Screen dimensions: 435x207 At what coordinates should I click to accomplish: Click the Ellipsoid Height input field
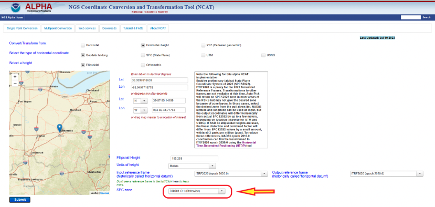click(195, 158)
